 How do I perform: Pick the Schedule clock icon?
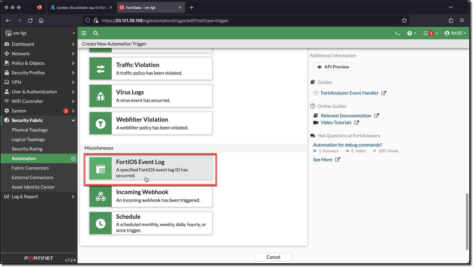(x=101, y=223)
